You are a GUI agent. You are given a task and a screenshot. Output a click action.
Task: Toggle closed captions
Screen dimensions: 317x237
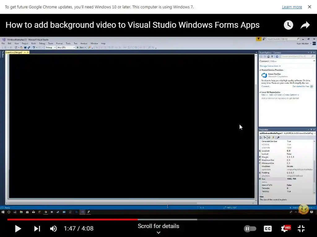[268, 229]
